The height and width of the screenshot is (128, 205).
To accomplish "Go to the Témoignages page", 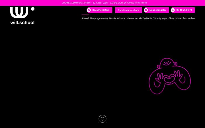I will pos(160,18).
